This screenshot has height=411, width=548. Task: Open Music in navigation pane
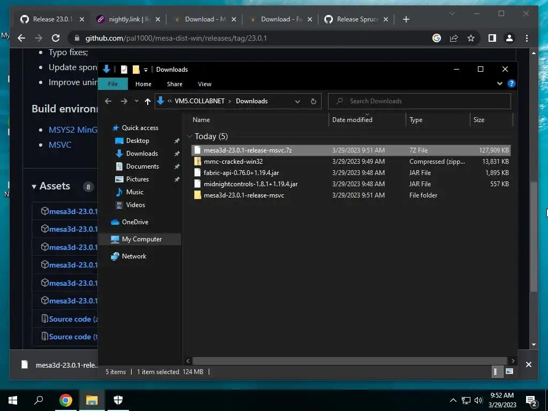[x=134, y=192]
